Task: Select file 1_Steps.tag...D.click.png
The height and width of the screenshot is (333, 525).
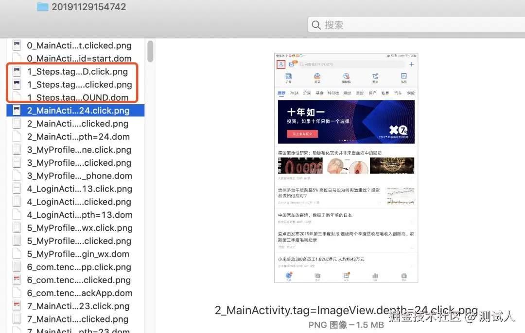Action: coord(75,71)
